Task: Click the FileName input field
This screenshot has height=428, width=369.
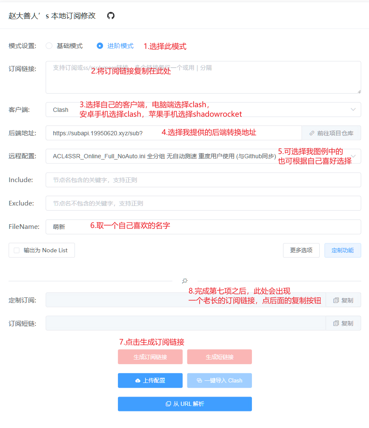Action: (203, 227)
